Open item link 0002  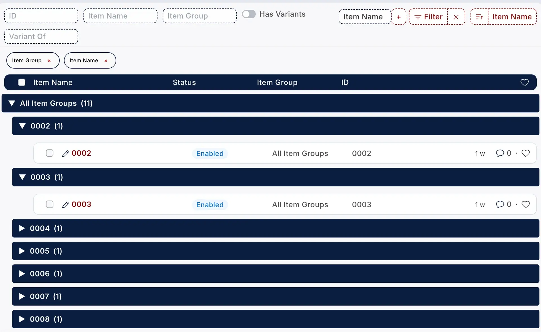[81, 153]
